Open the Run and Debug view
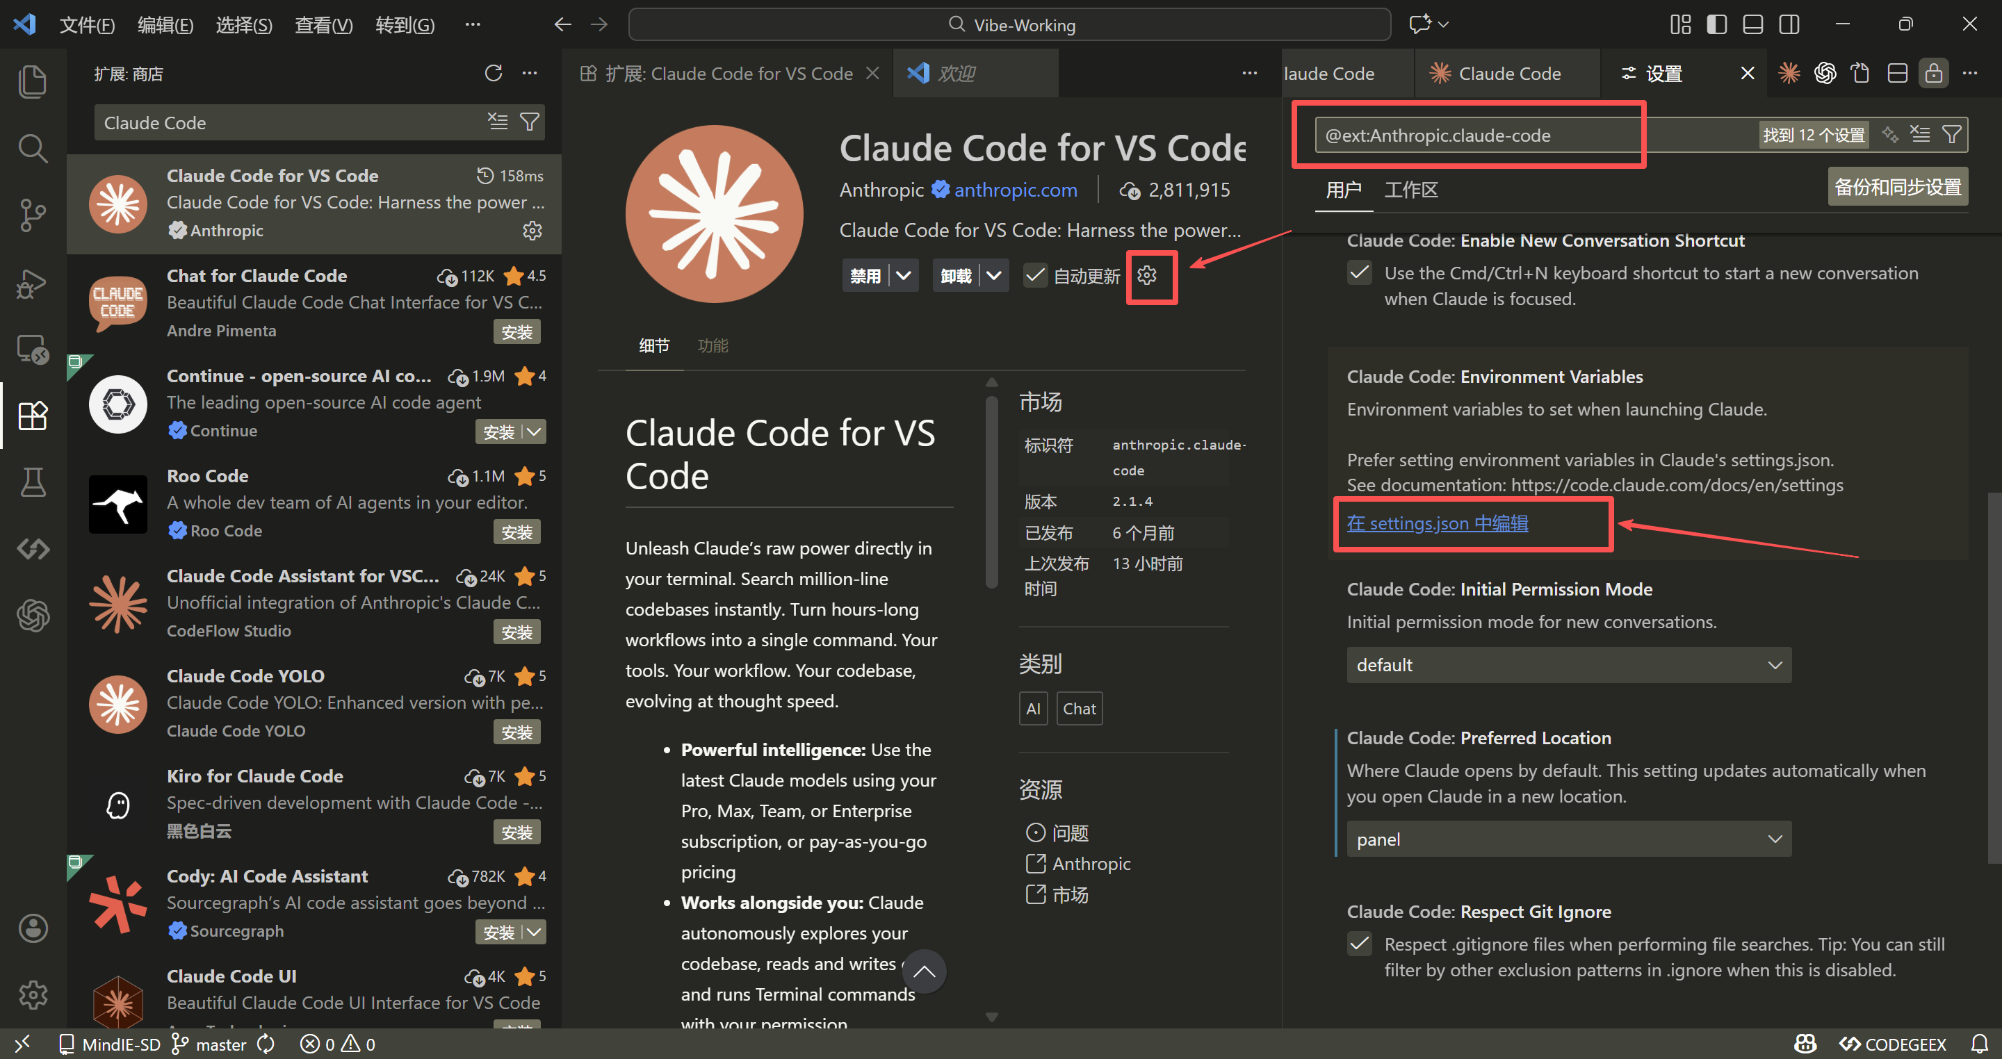 (x=33, y=283)
